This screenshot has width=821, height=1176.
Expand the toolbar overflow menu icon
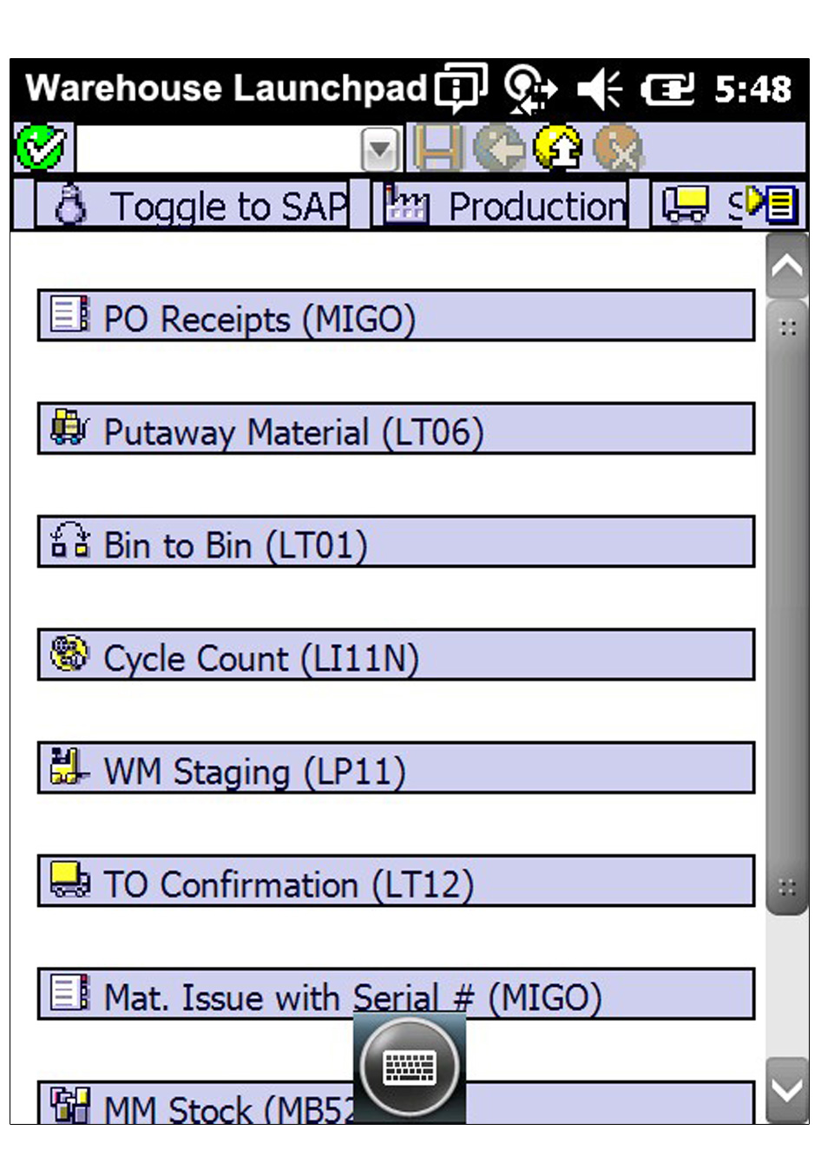[773, 205]
